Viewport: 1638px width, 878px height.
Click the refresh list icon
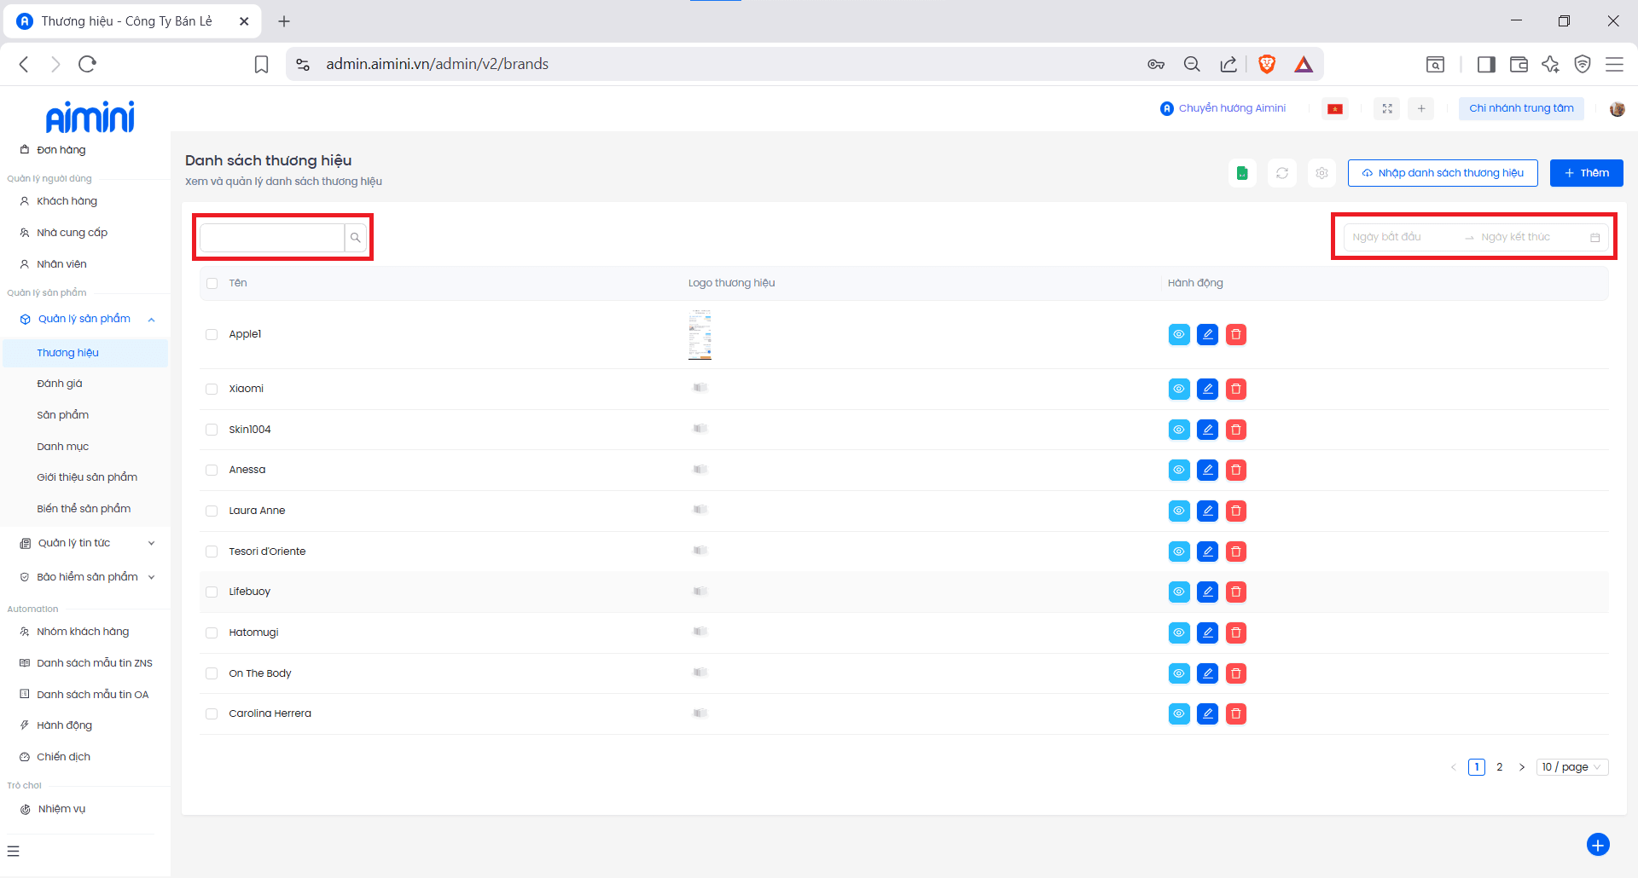coord(1281,173)
